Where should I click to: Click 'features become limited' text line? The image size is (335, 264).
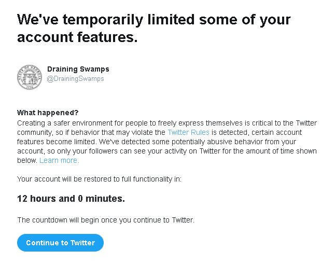57,142
